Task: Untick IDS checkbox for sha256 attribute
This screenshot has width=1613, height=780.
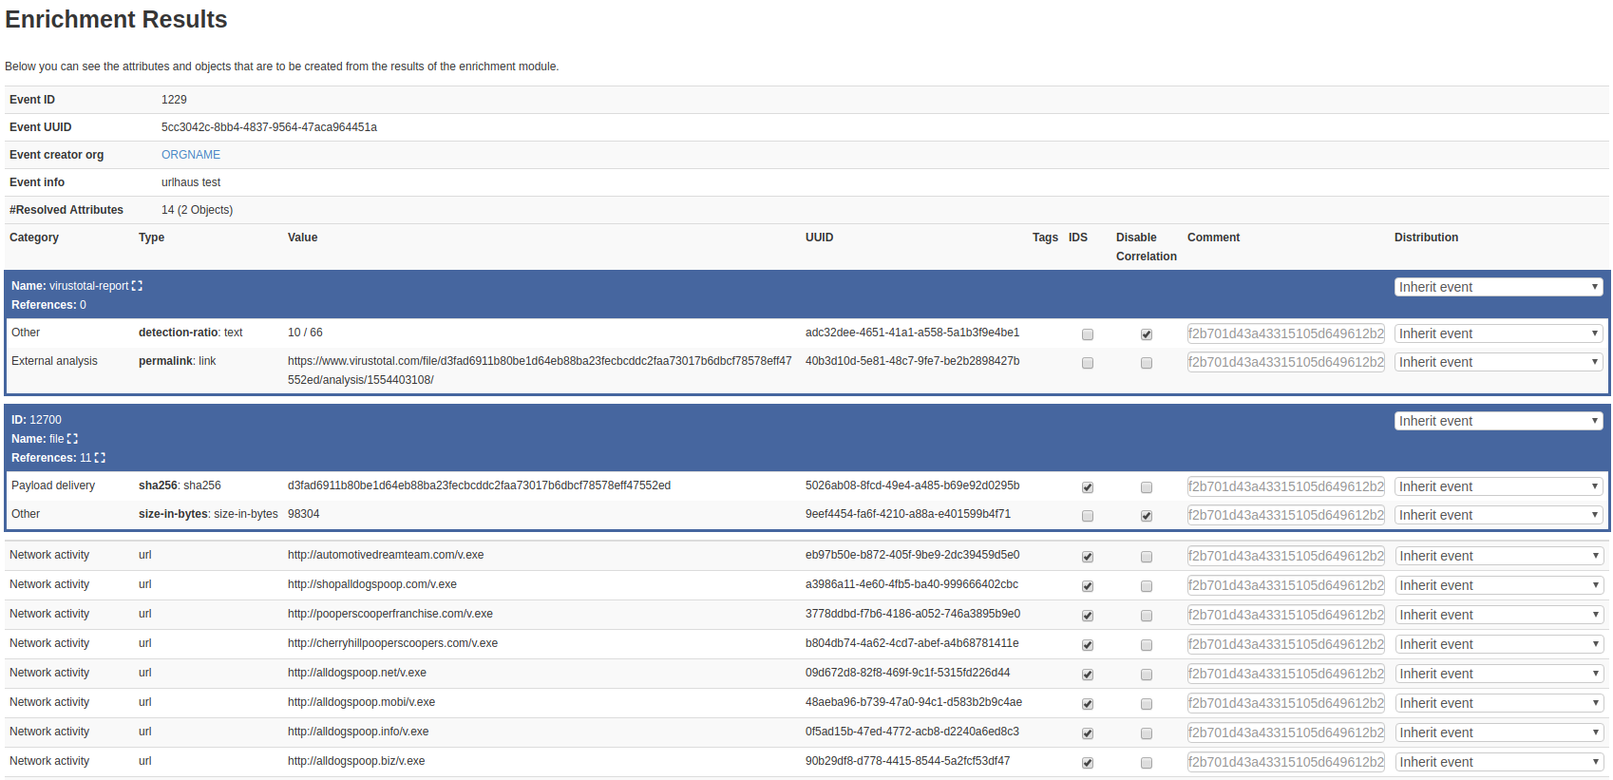Action: [1088, 487]
